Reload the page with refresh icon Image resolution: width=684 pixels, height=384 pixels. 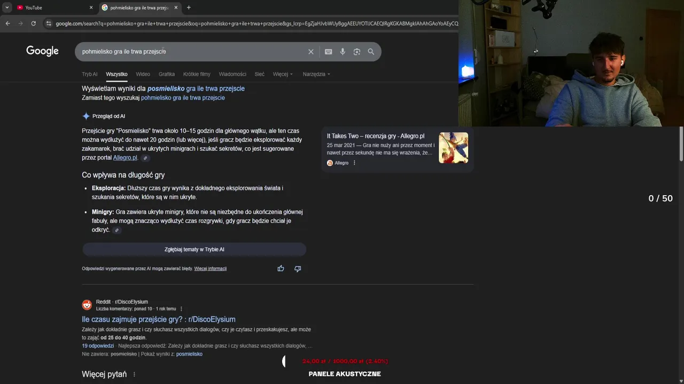33,23
